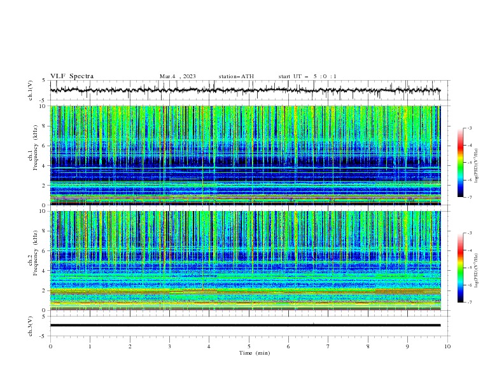The width and height of the screenshot is (504, 389).
Task: Click the time axis tick label '8'
Action: [x=368, y=346]
